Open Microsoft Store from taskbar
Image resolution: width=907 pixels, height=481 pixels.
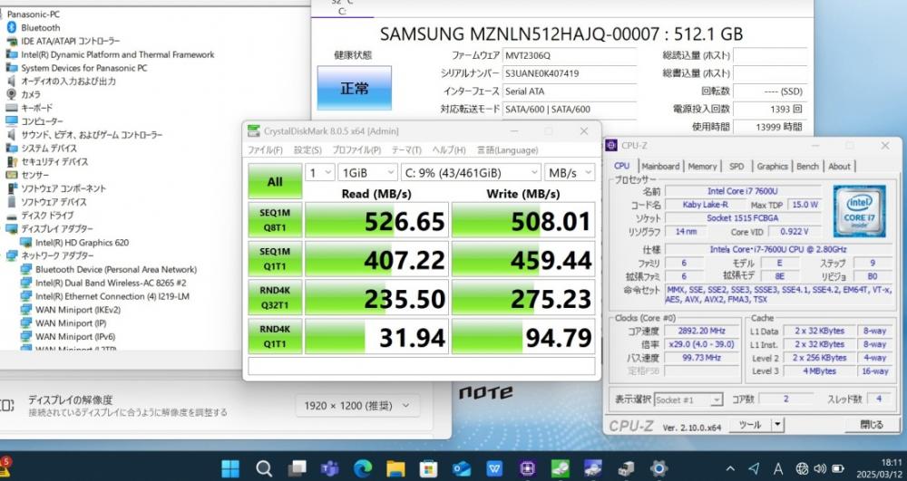[x=429, y=468]
